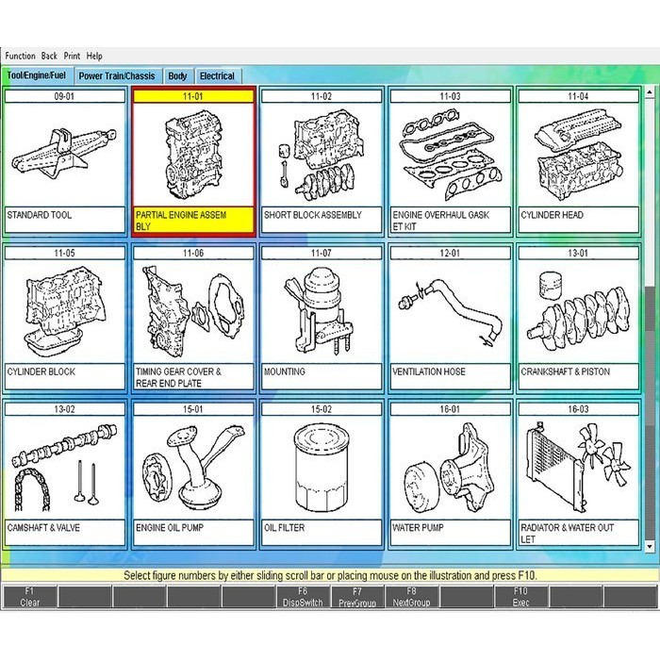660x660 pixels.
Task: Click figure number 15-02 header
Action: coord(322,409)
